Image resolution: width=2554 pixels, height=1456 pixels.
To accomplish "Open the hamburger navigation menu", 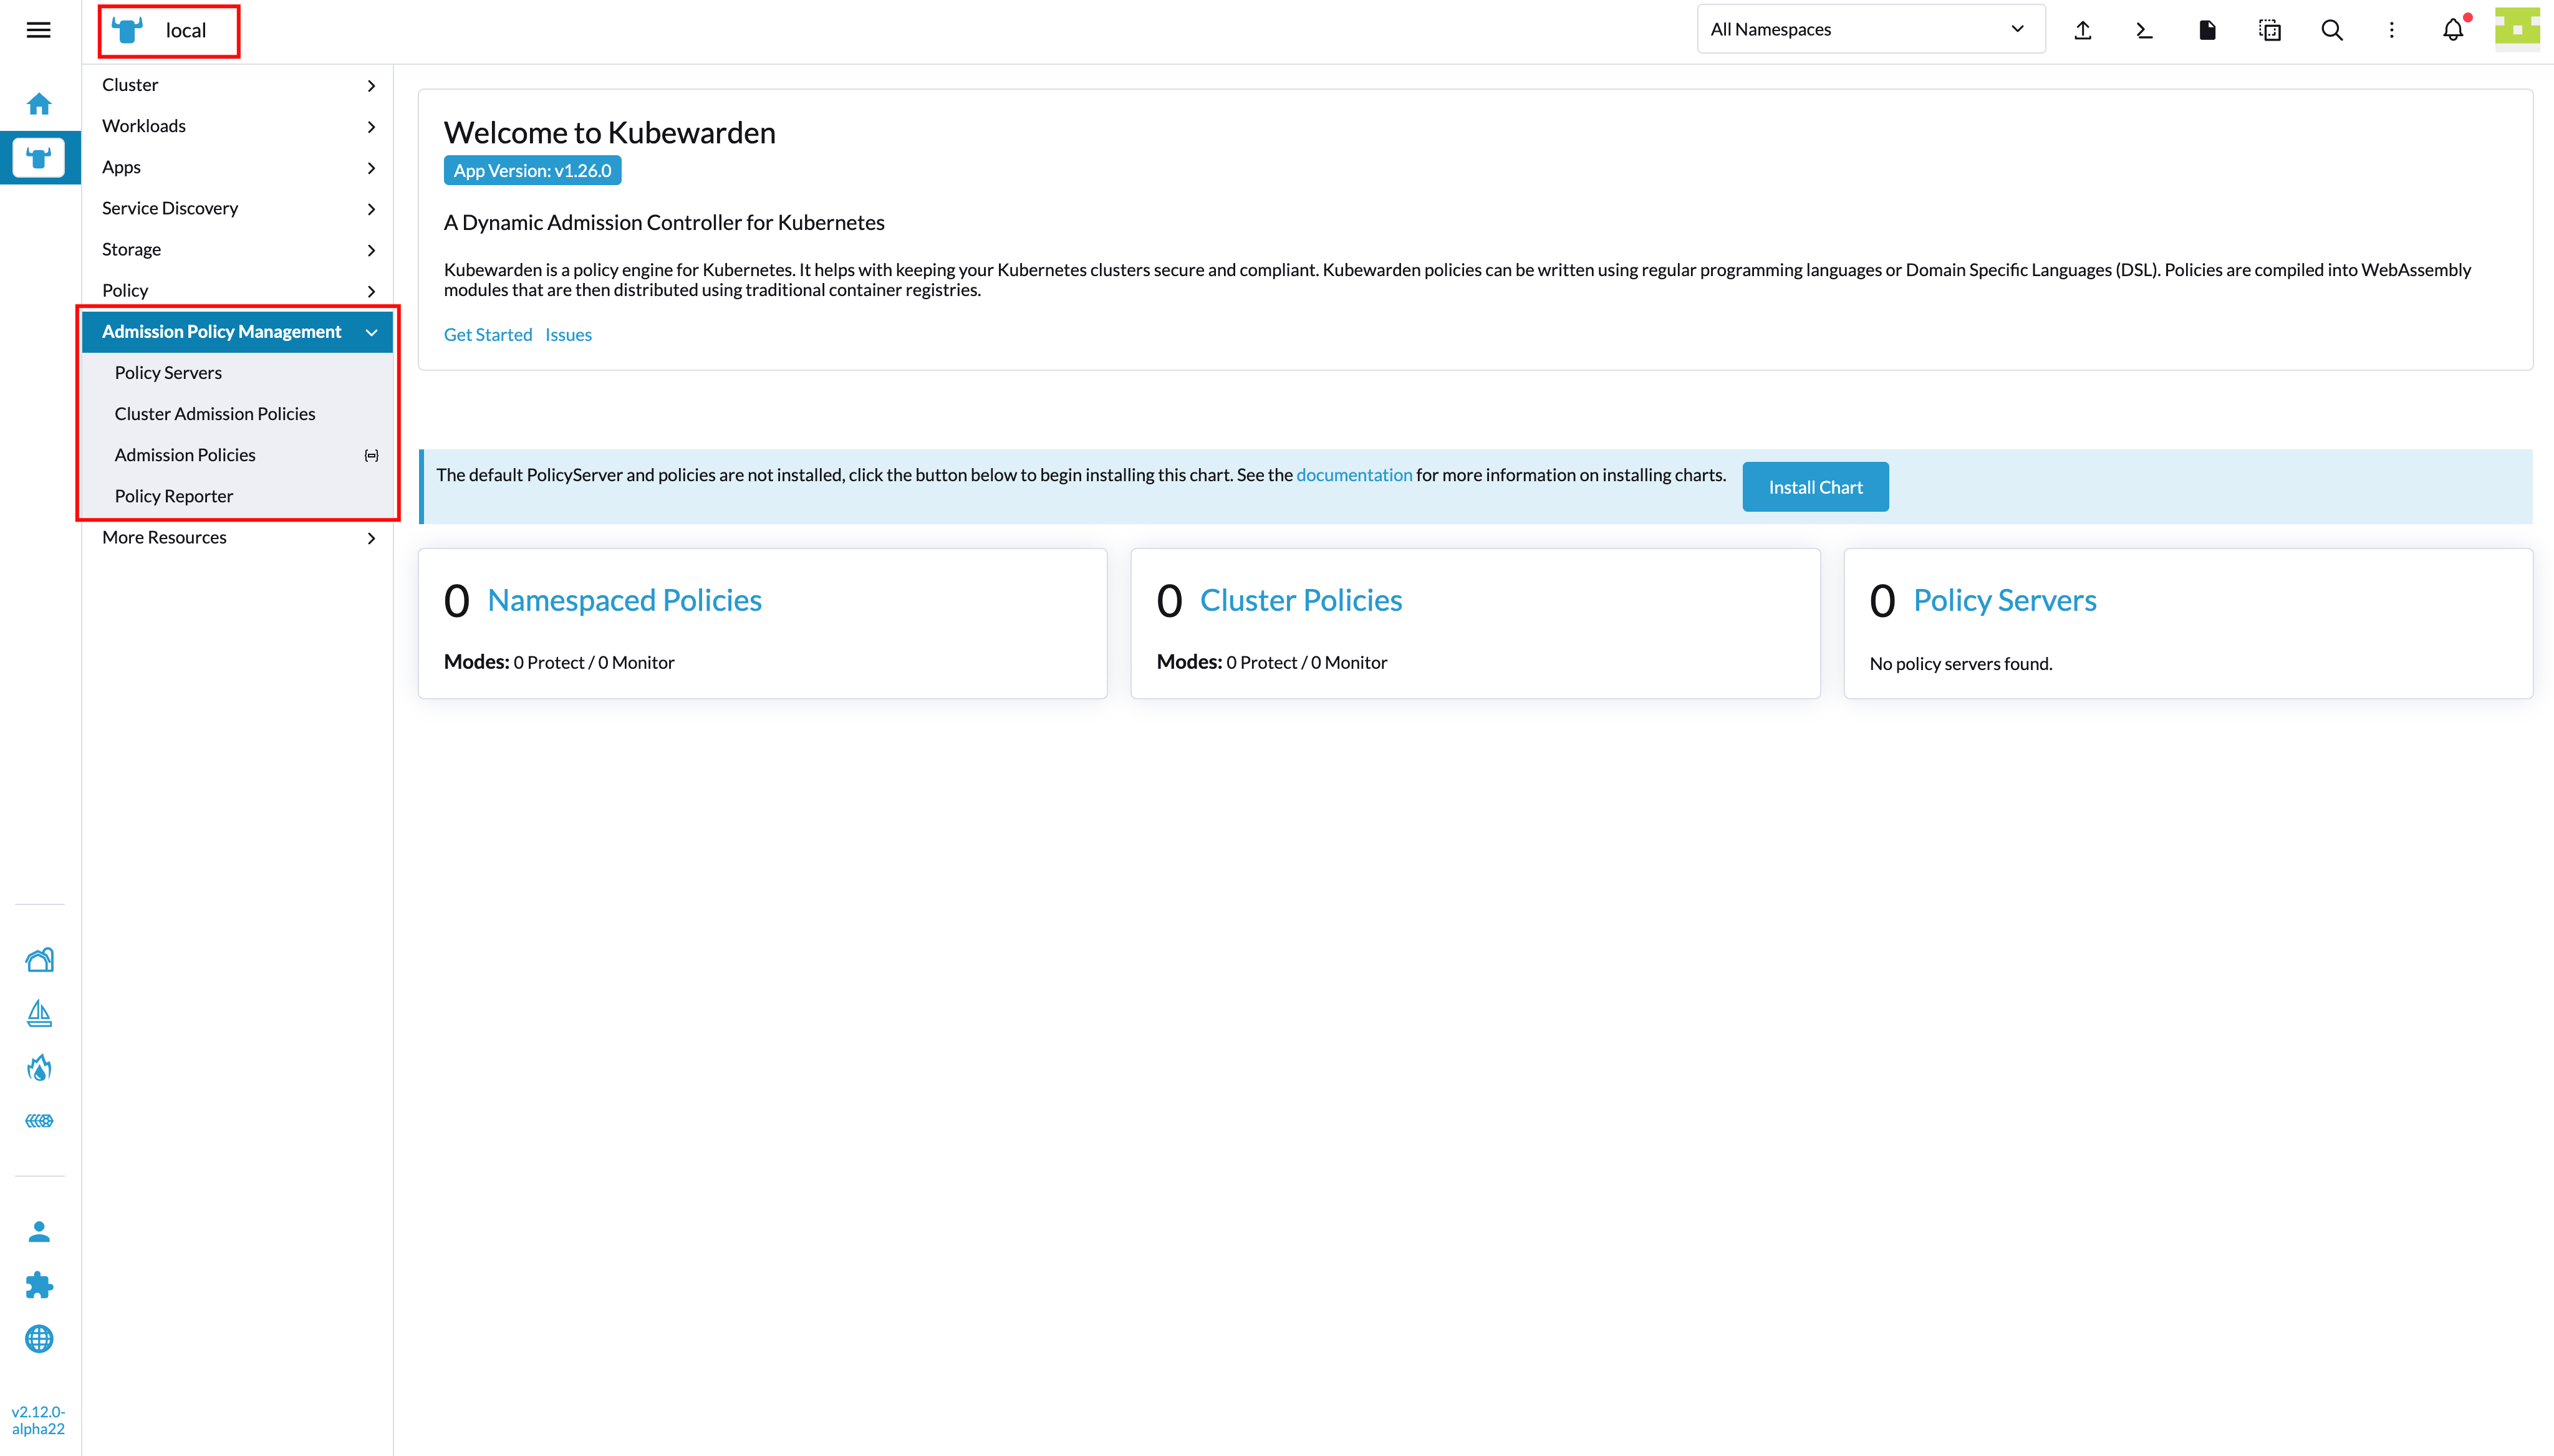I will coord(38,30).
